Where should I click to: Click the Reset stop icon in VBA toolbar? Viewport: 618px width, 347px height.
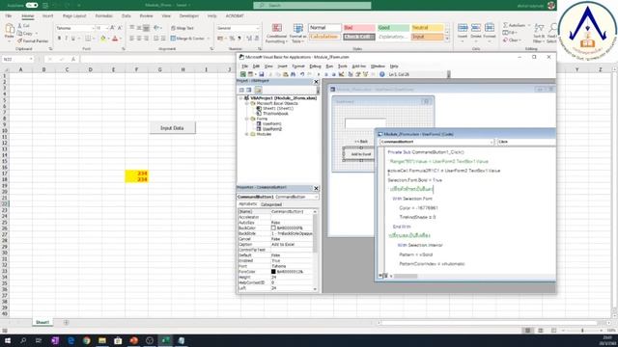(333, 74)
